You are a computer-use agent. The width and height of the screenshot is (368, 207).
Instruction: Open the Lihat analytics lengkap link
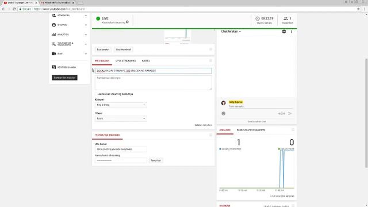[282, 196]
